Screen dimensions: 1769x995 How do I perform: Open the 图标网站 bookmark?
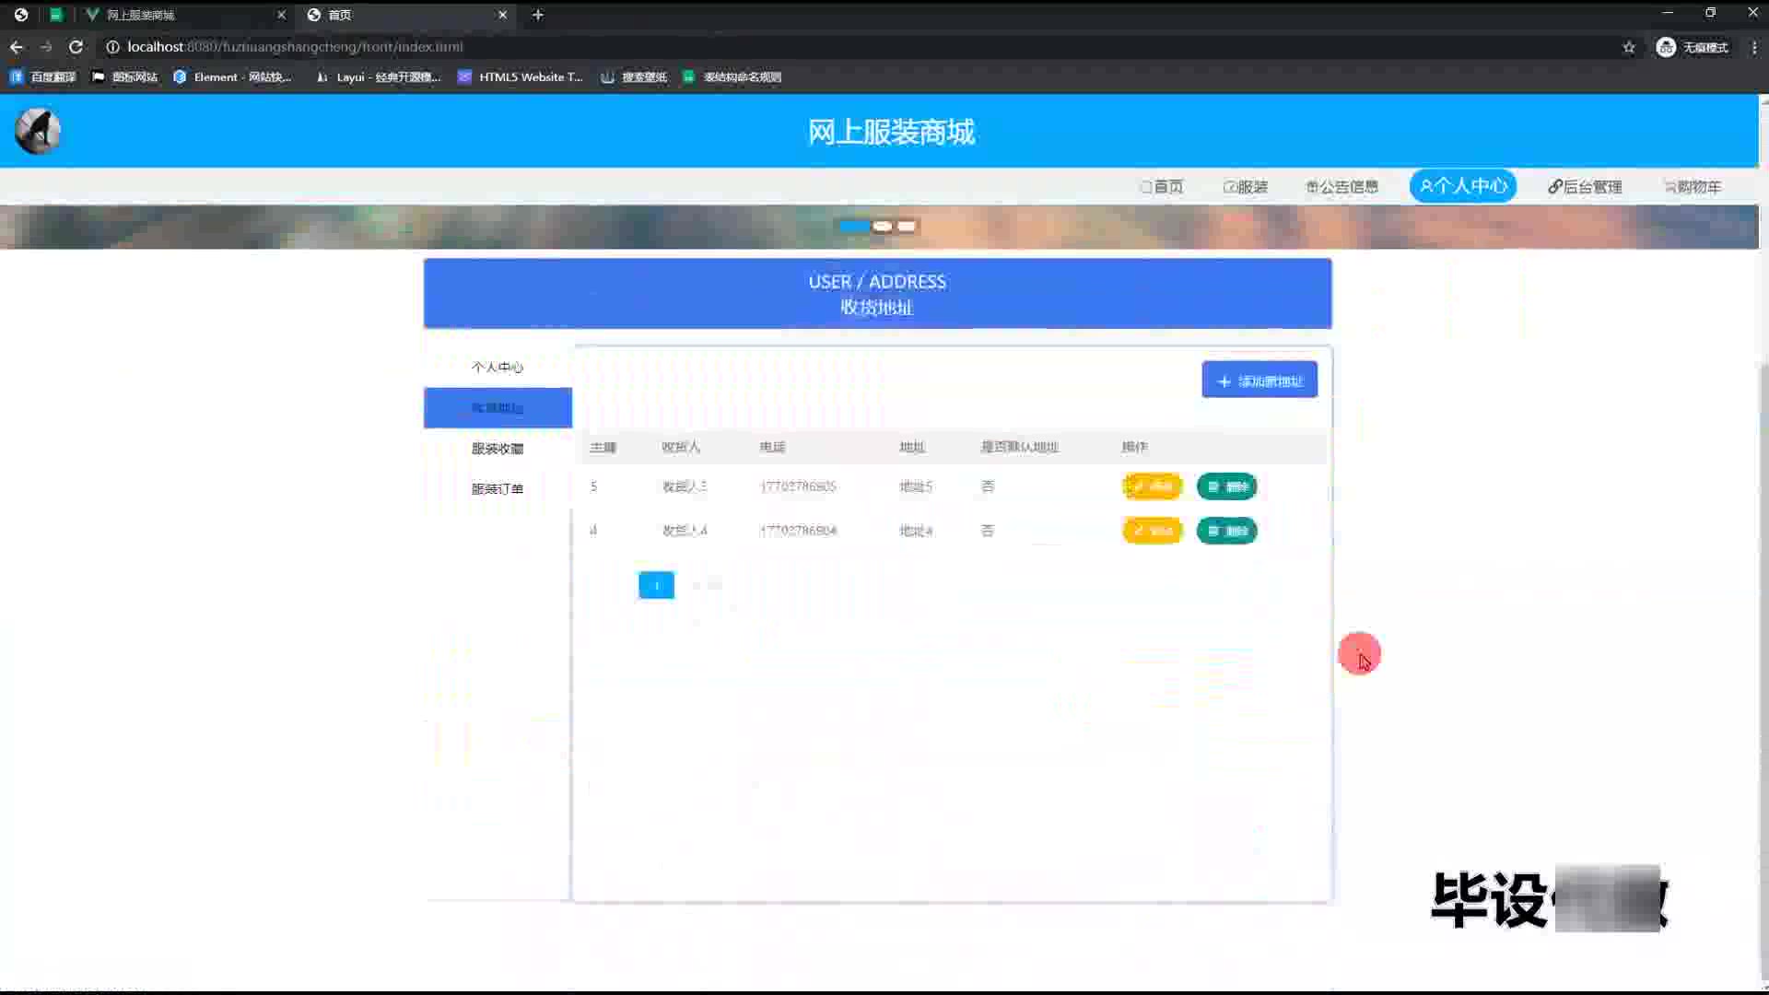pos(125,77)
